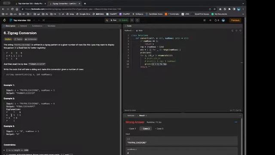This screenshot has height=155, width=275.
Task: Switch to the Editorial tab
Action: click(23, 26)
